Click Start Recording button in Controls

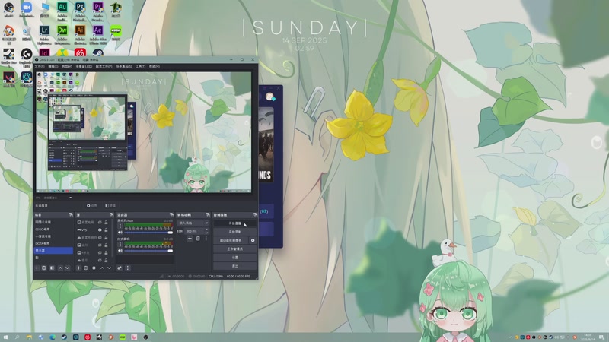click(234, 232)
